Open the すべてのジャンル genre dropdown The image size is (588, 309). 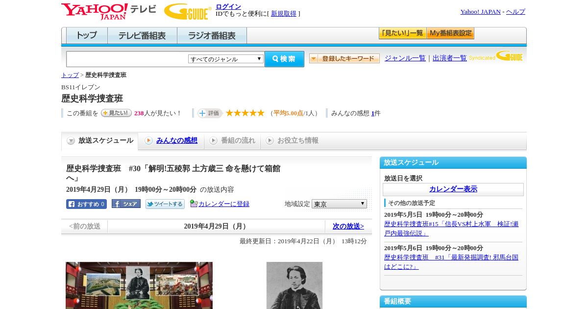coord(226,59)
